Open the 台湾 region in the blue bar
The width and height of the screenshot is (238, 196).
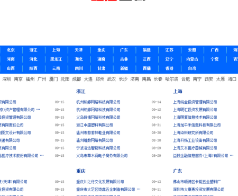192,68
